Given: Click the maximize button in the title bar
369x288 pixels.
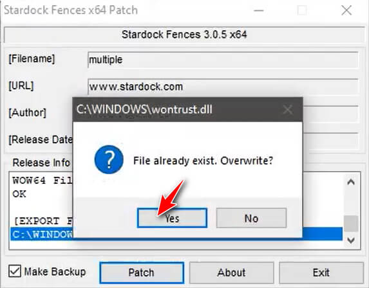Looking at the screenshot, I should coord(302,10).
